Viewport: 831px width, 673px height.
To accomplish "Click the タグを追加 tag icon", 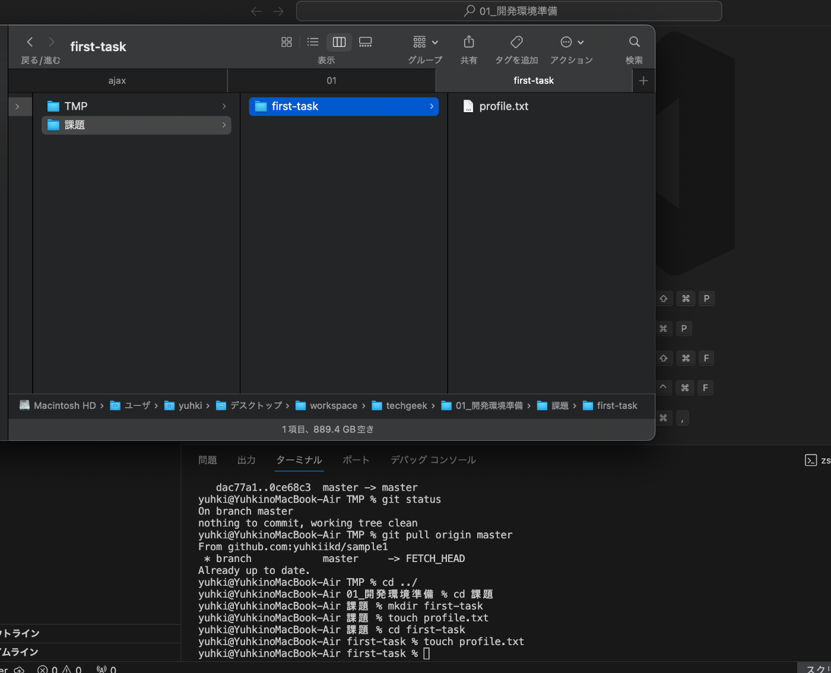I will [x=516, y=42].
